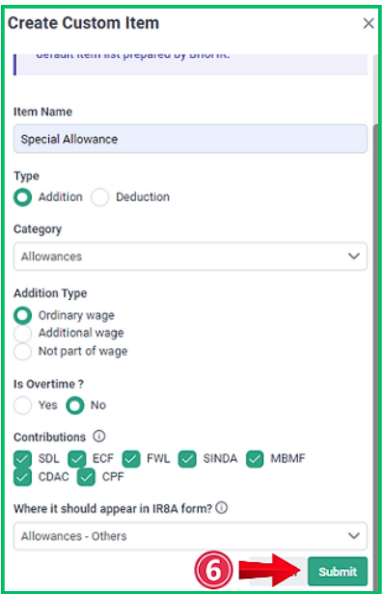Image resolution: width=383 pixels, height=594 pixels.
Task: Select the Addition type radio button
Action: pyautogui.click(x=23, y=198)
